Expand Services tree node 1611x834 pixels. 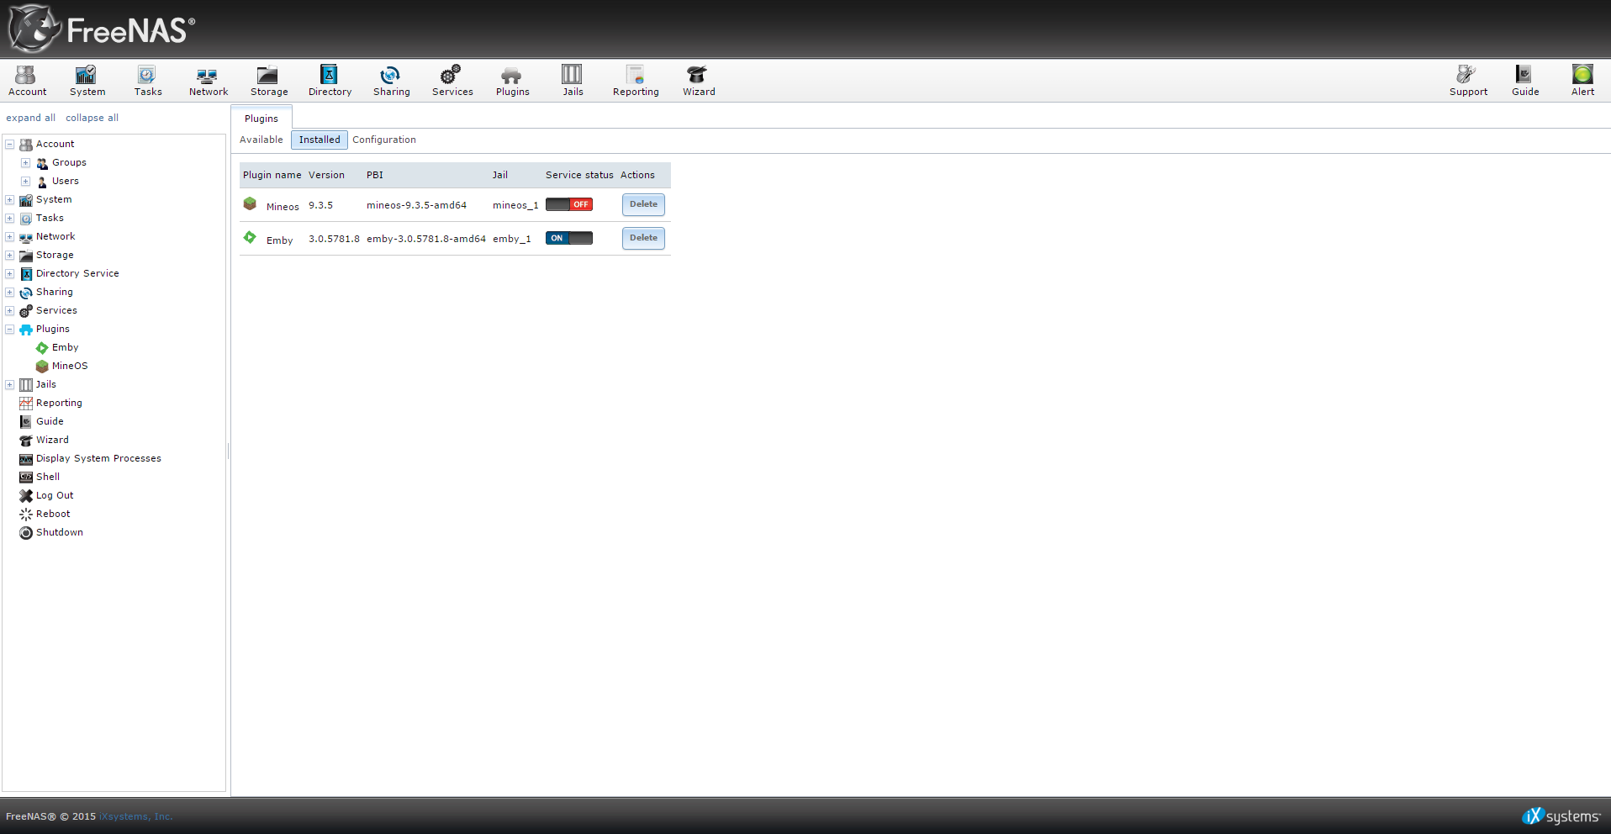pos(10,311)
